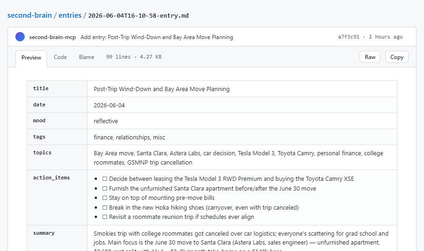Click the Raw button

[370, 57]
